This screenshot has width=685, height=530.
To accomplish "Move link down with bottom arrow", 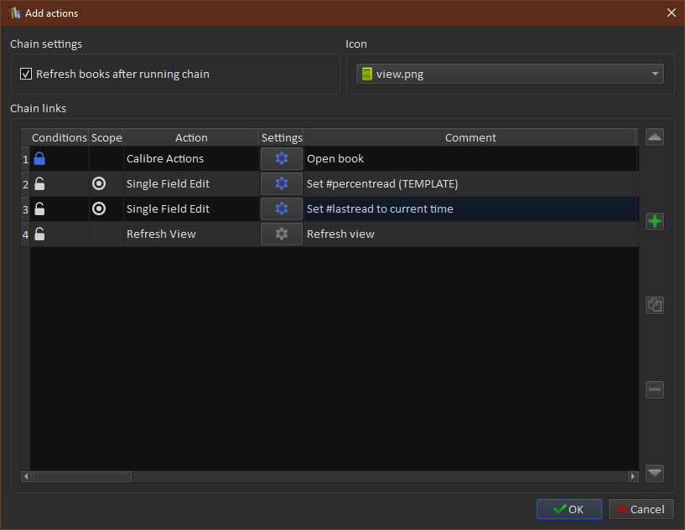I will [655, 473].
